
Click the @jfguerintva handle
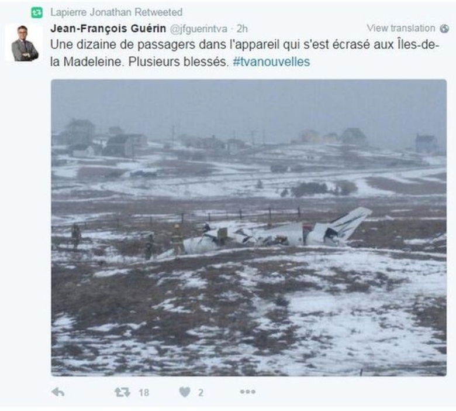click(x=198, y=29)
